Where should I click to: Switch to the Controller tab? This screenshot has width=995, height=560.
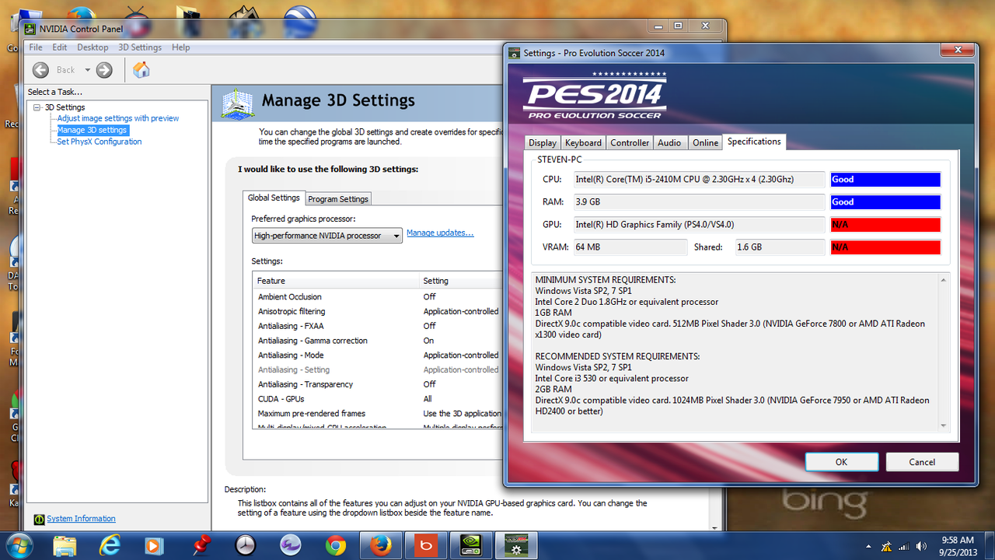[x=630, y=143]
